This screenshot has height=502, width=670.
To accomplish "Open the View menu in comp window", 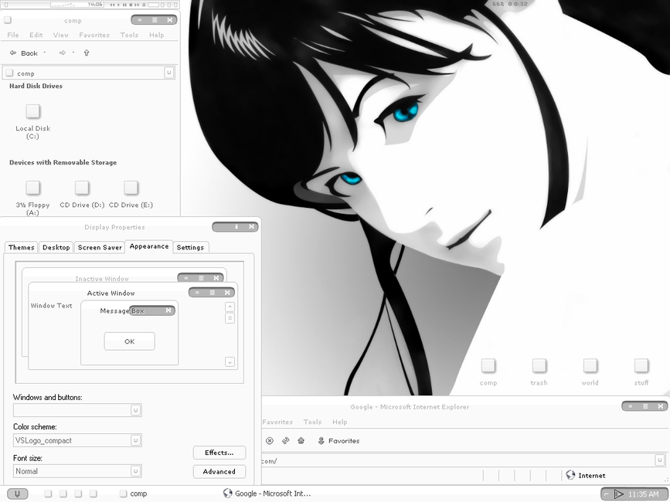I will (61, 35).
